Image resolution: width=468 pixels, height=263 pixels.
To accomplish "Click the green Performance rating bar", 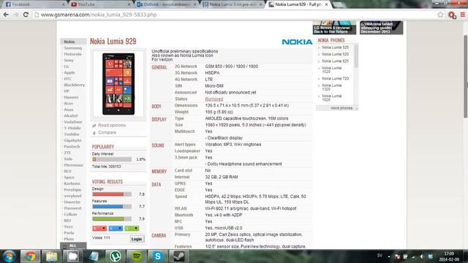I will pos(112,219).
